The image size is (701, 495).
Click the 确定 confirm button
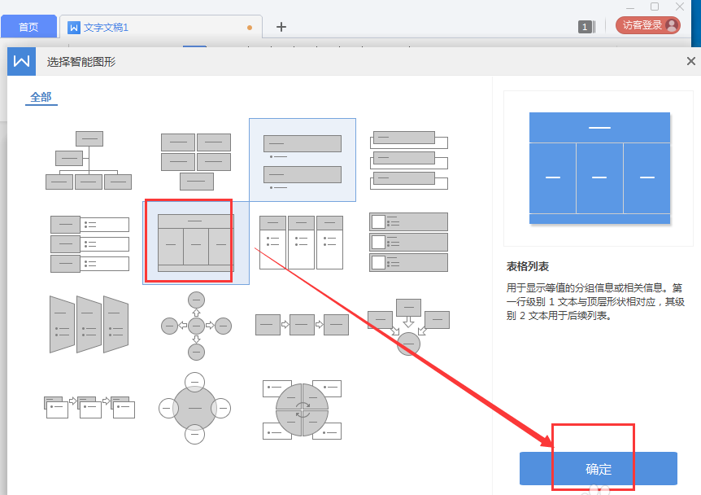tap(598, 469)
